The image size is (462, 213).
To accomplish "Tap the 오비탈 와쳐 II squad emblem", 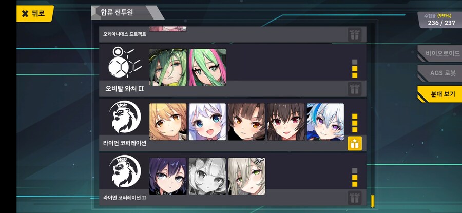I will click(124, 63).
